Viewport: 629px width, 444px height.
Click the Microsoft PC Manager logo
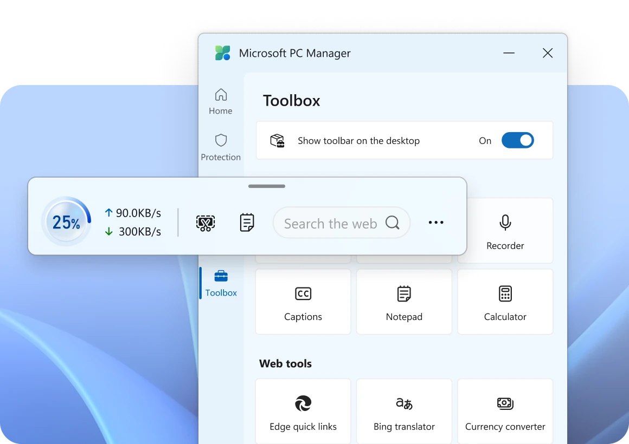(x=223, y=53)
